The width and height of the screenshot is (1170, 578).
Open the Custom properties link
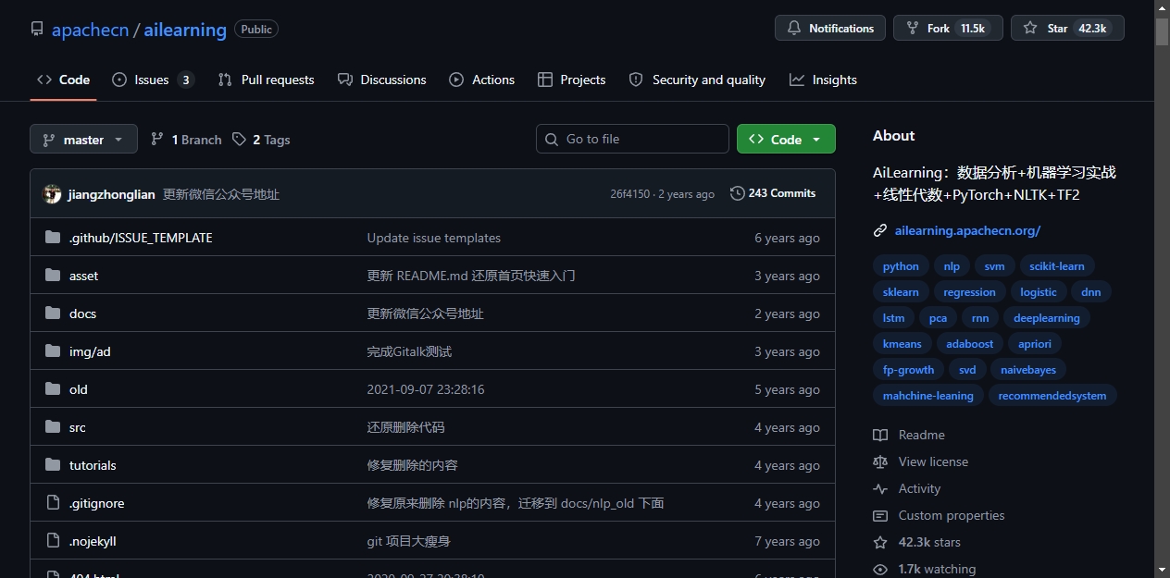point(939,515)
